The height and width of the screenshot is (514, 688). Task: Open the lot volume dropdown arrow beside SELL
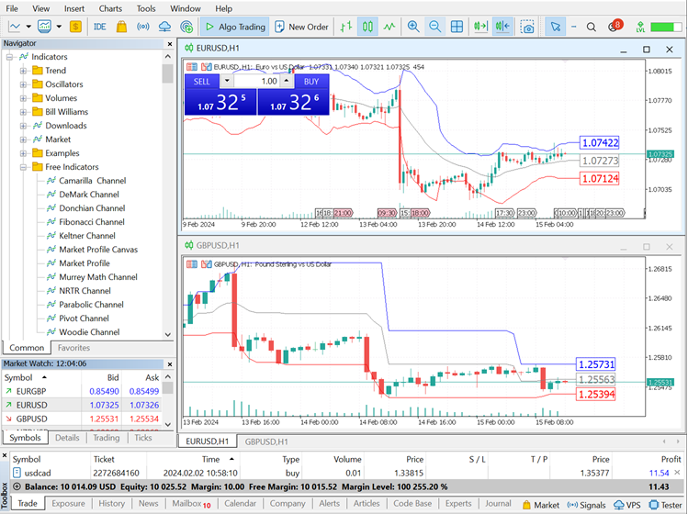pos(227,81)
